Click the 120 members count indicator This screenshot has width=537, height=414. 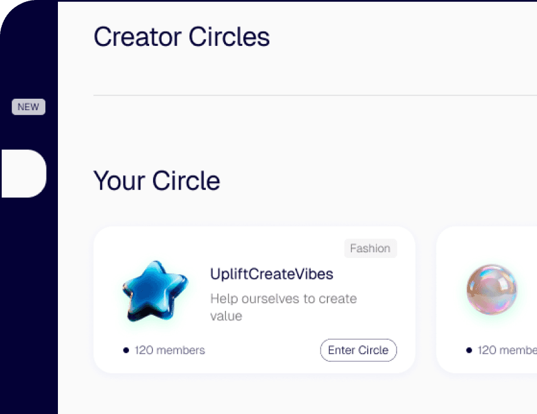[x=169, y=350]
